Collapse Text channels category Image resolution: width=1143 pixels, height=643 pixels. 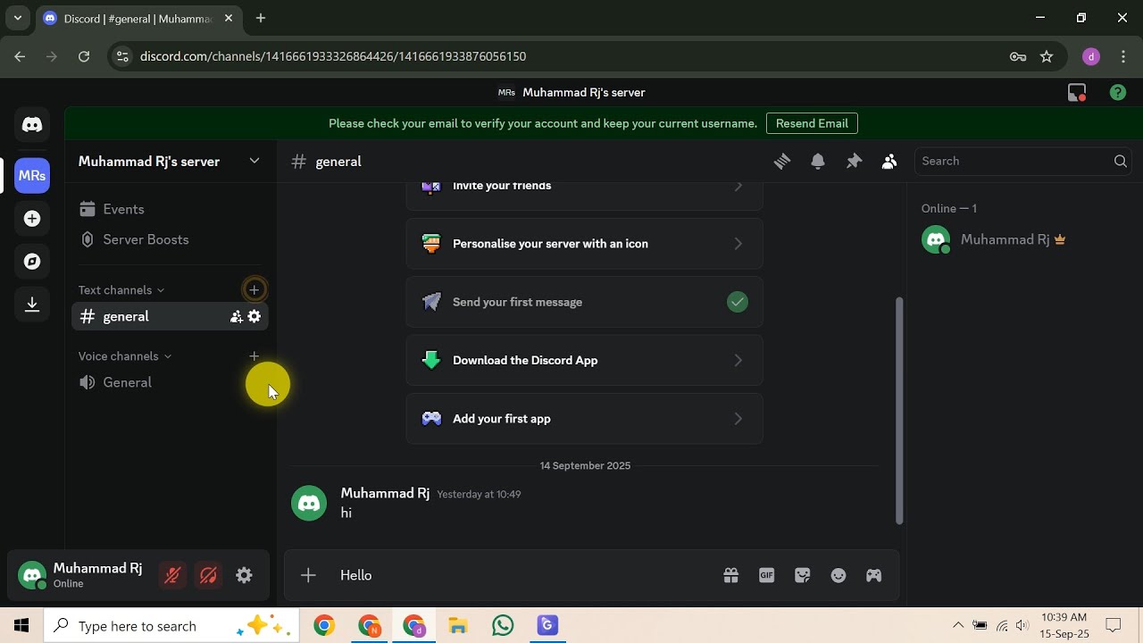[x=121, y=289]
